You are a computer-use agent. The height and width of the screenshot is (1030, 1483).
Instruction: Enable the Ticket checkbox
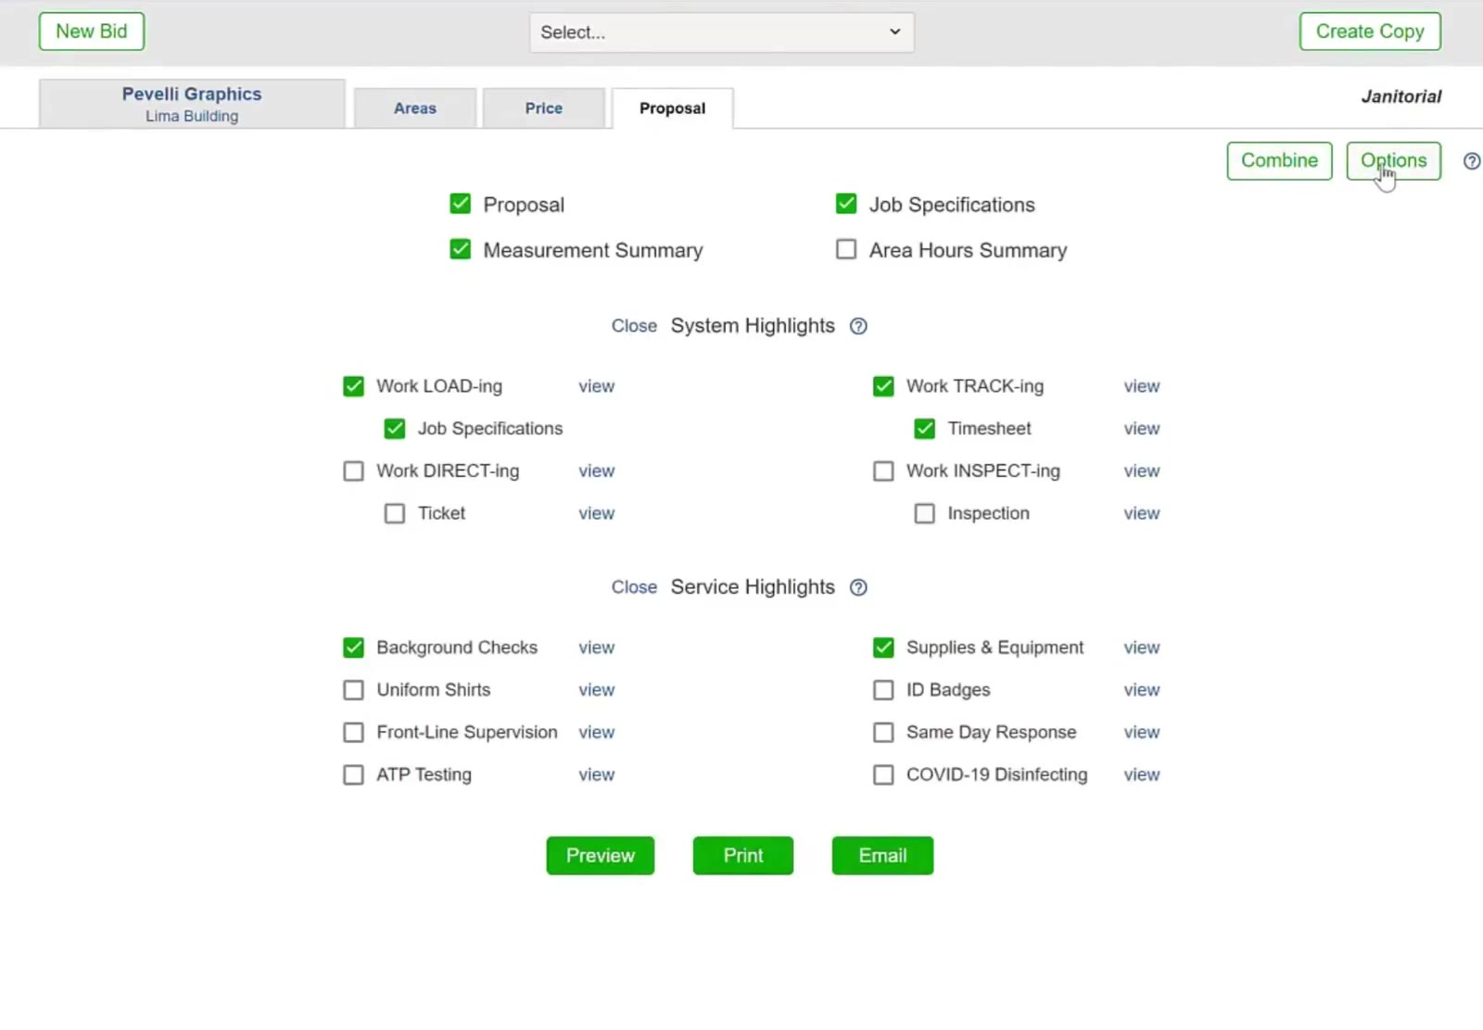pos(394,513)
